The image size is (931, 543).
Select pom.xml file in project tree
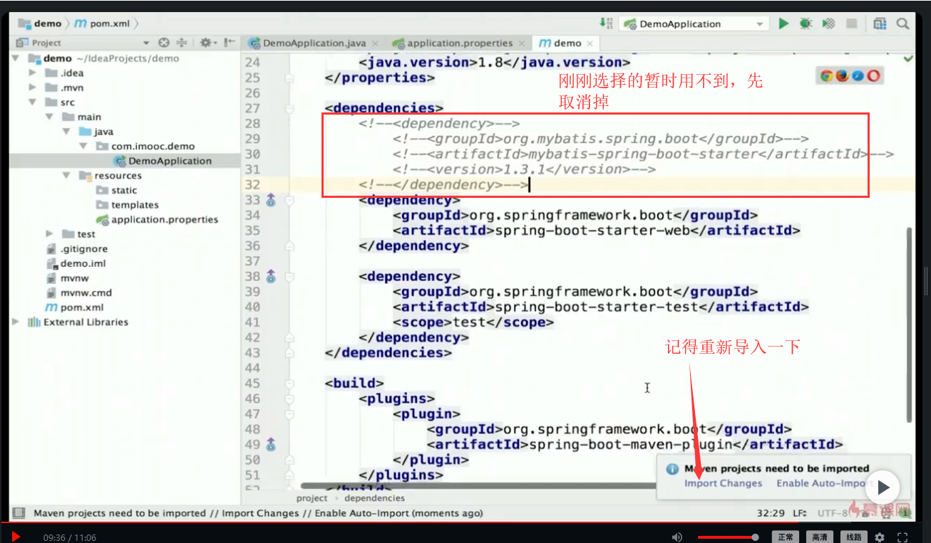tap(74, 307)
